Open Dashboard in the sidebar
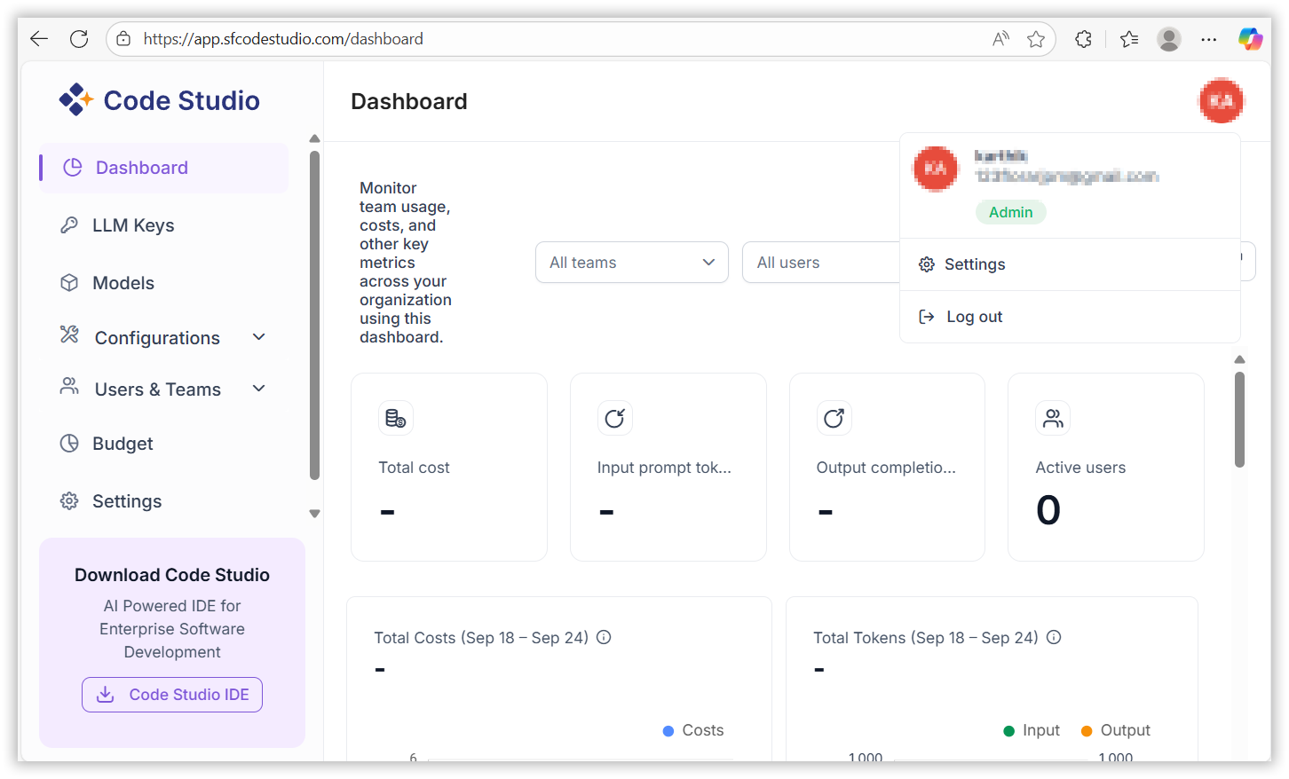This screenshot has width=1289, height=779. tap(164, 168)
